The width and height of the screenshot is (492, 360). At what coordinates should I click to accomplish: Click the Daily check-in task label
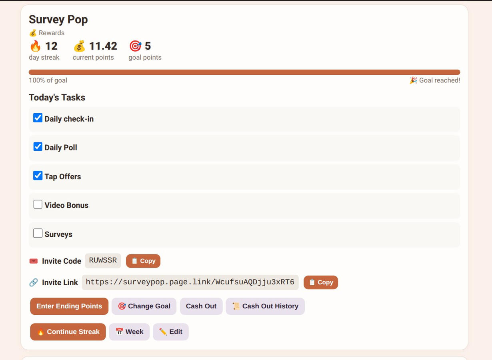[x=69, y=119]
